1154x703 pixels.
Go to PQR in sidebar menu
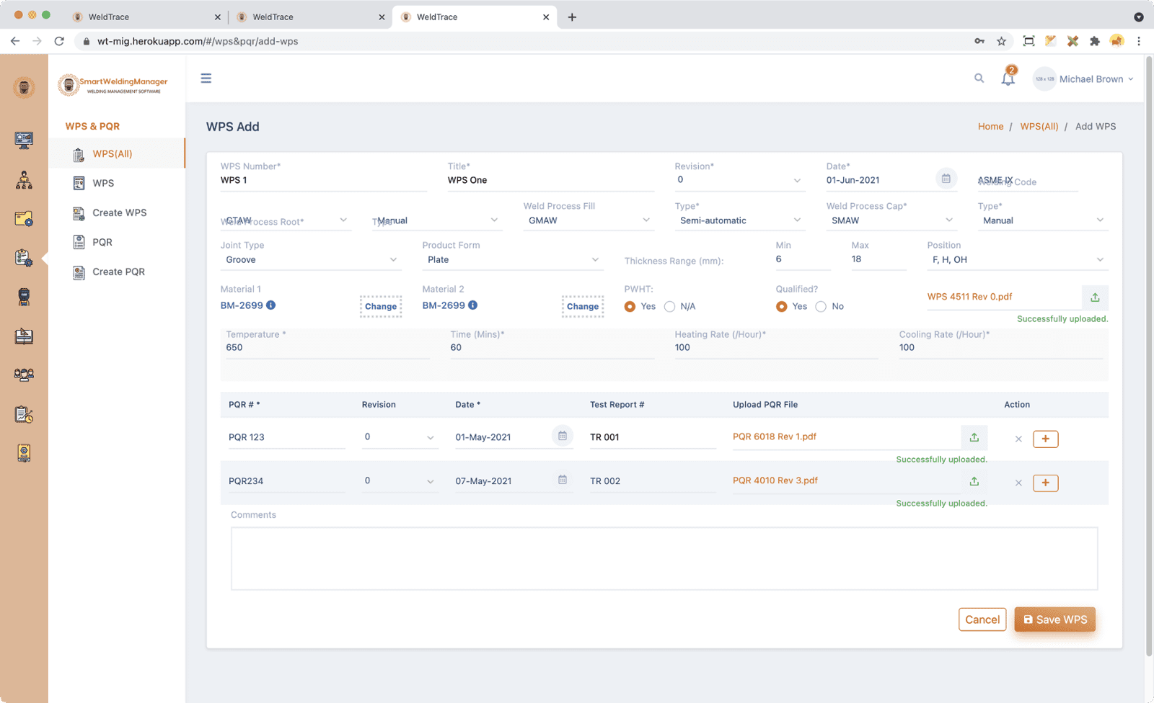pyautogui.click(x=102, y=243)
